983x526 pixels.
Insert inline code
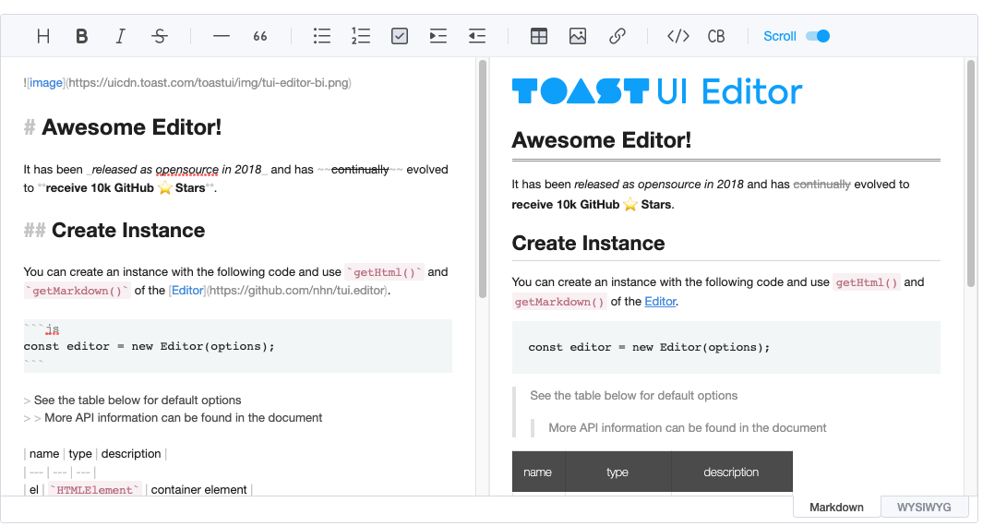click(678, 36)
